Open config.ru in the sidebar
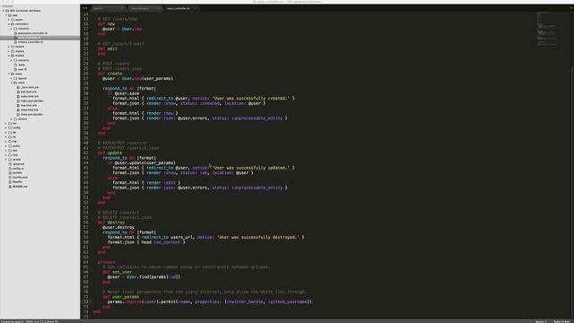This screenshot has height=323, width=574. pyautogui.click(x=18, y=169)
